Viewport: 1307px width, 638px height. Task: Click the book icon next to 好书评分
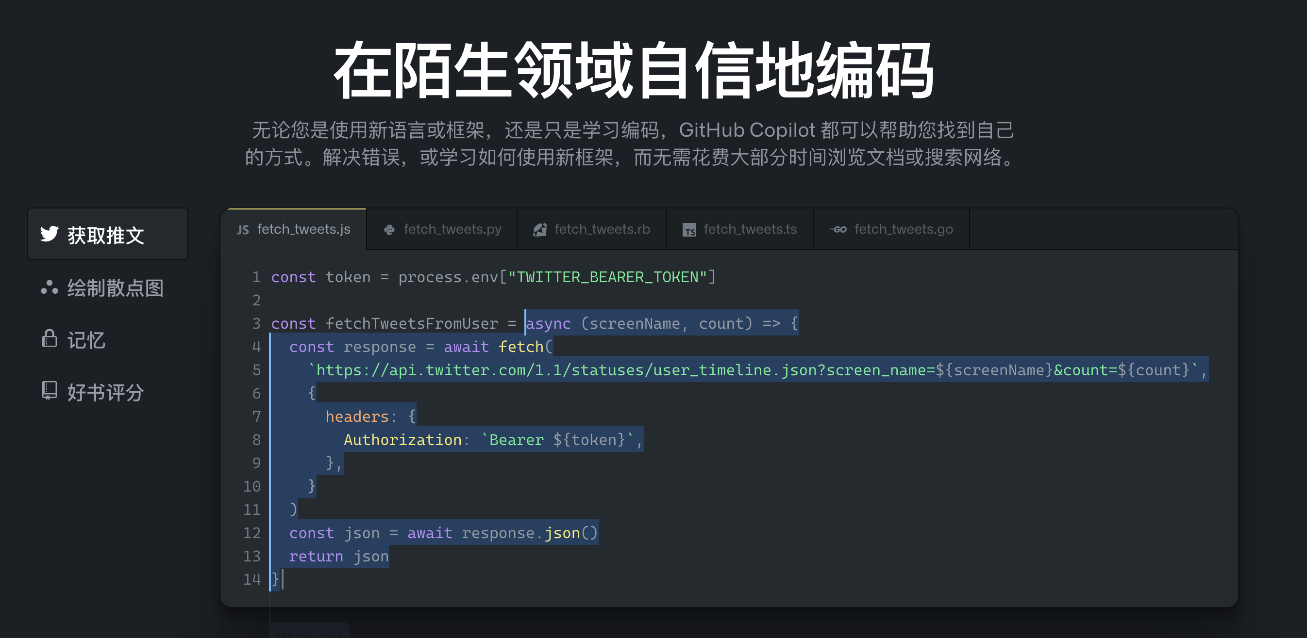click(49, 391)
